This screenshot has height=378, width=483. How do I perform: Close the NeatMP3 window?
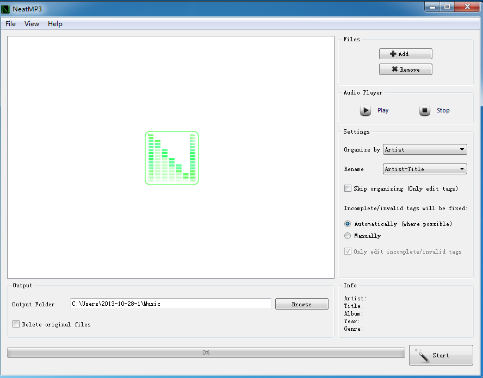tap(467, 7)
